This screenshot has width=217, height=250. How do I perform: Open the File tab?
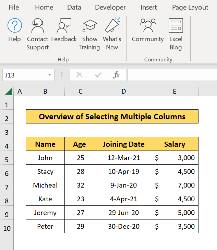14,7
